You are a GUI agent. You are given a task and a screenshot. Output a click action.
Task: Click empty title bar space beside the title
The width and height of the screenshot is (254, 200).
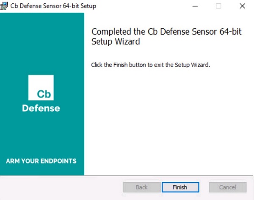(140, 6)
